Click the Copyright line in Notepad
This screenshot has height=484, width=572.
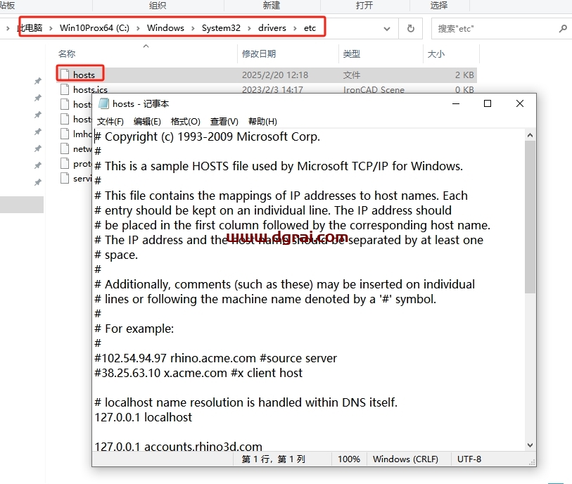pos(208,136)
